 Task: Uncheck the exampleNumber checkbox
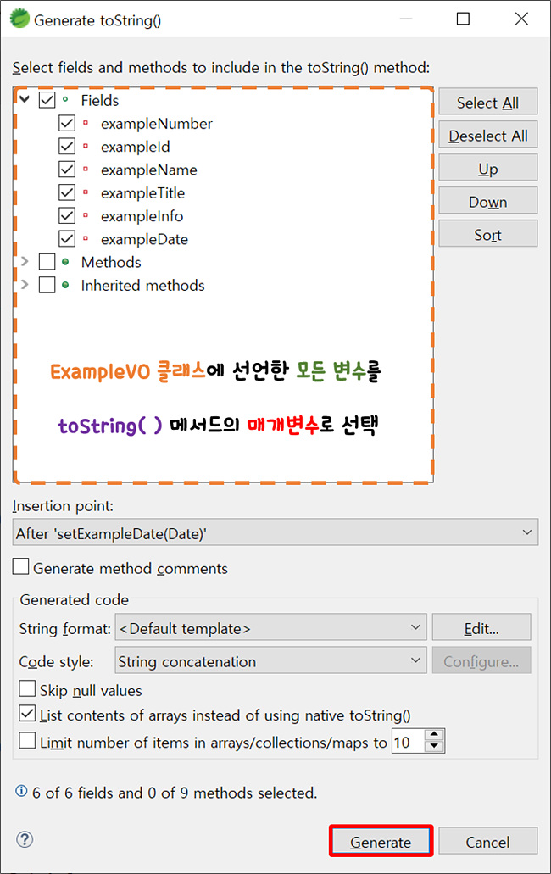click(x=67, y=123)
